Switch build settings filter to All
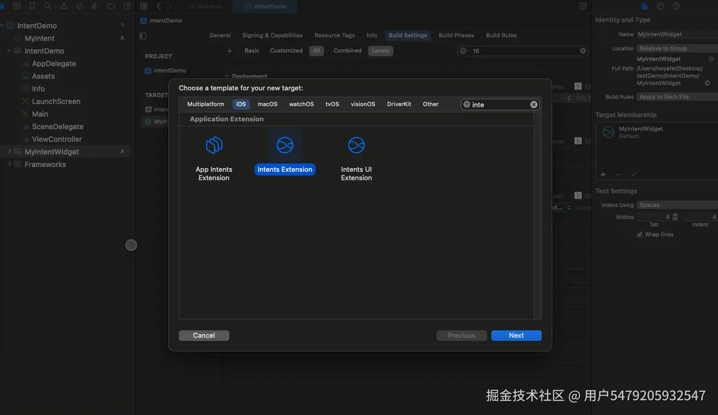 coord(316,50)
